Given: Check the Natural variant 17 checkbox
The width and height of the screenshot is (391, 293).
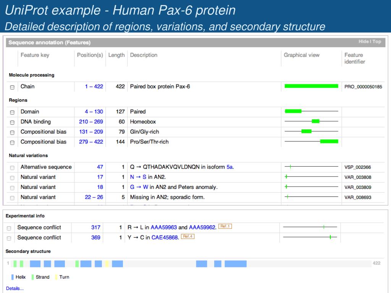Looking at the screenshot, I should pyautogui.click(x=12, y=178).
